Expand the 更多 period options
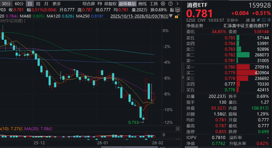The width and height of the screenshot is (272, 148). 57,4
